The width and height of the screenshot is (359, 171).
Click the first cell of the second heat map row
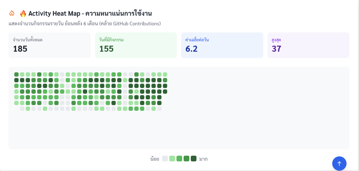tap(16, 80)
